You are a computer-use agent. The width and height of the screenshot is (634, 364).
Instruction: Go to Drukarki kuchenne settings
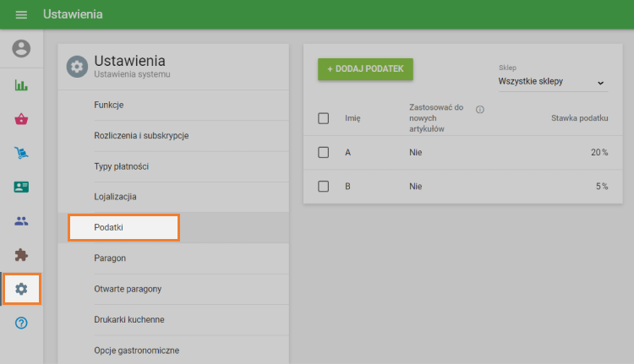pos(128,319)
